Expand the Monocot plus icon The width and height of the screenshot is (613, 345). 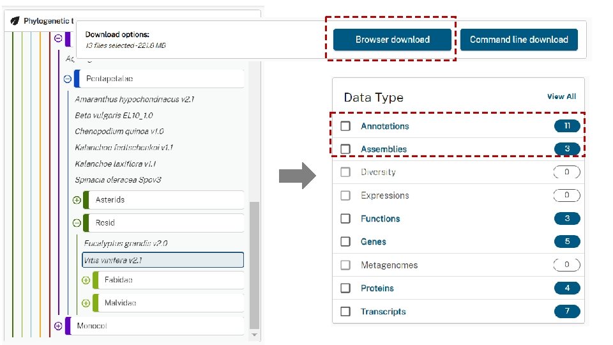click(58, 326)
